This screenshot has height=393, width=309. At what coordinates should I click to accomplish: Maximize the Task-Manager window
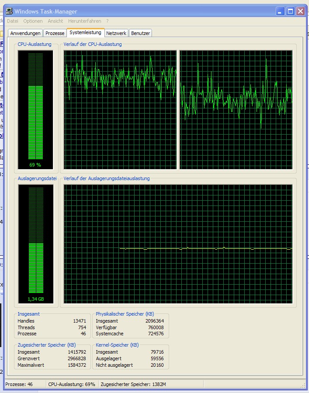pos(290,11)
